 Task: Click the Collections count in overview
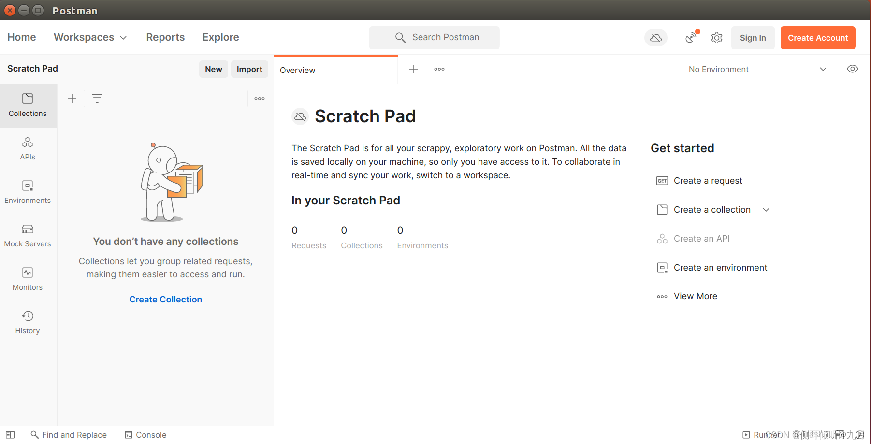[362, 237]
